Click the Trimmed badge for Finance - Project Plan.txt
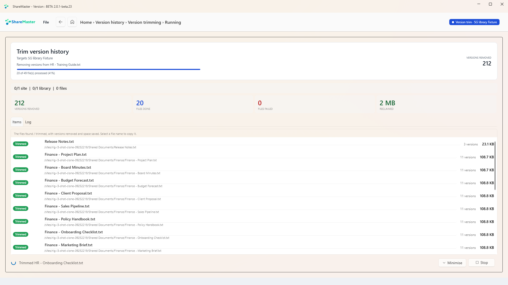 [x=21, y=157]
